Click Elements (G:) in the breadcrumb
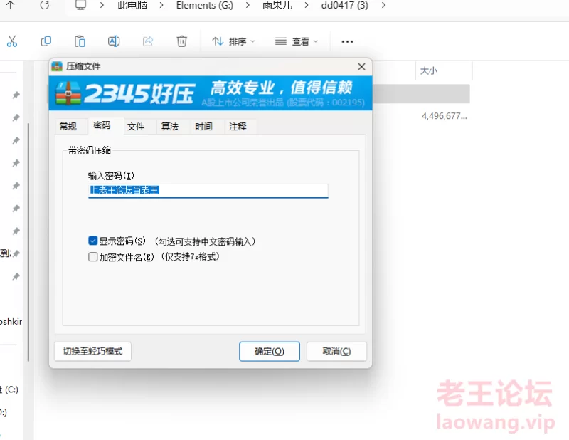 [205, 5]
